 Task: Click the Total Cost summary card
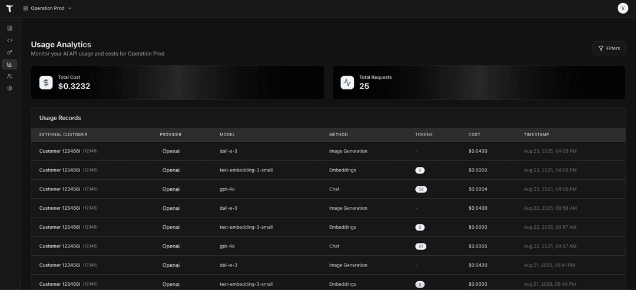click(177, 83)
